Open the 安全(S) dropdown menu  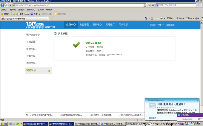coord(180,18)
